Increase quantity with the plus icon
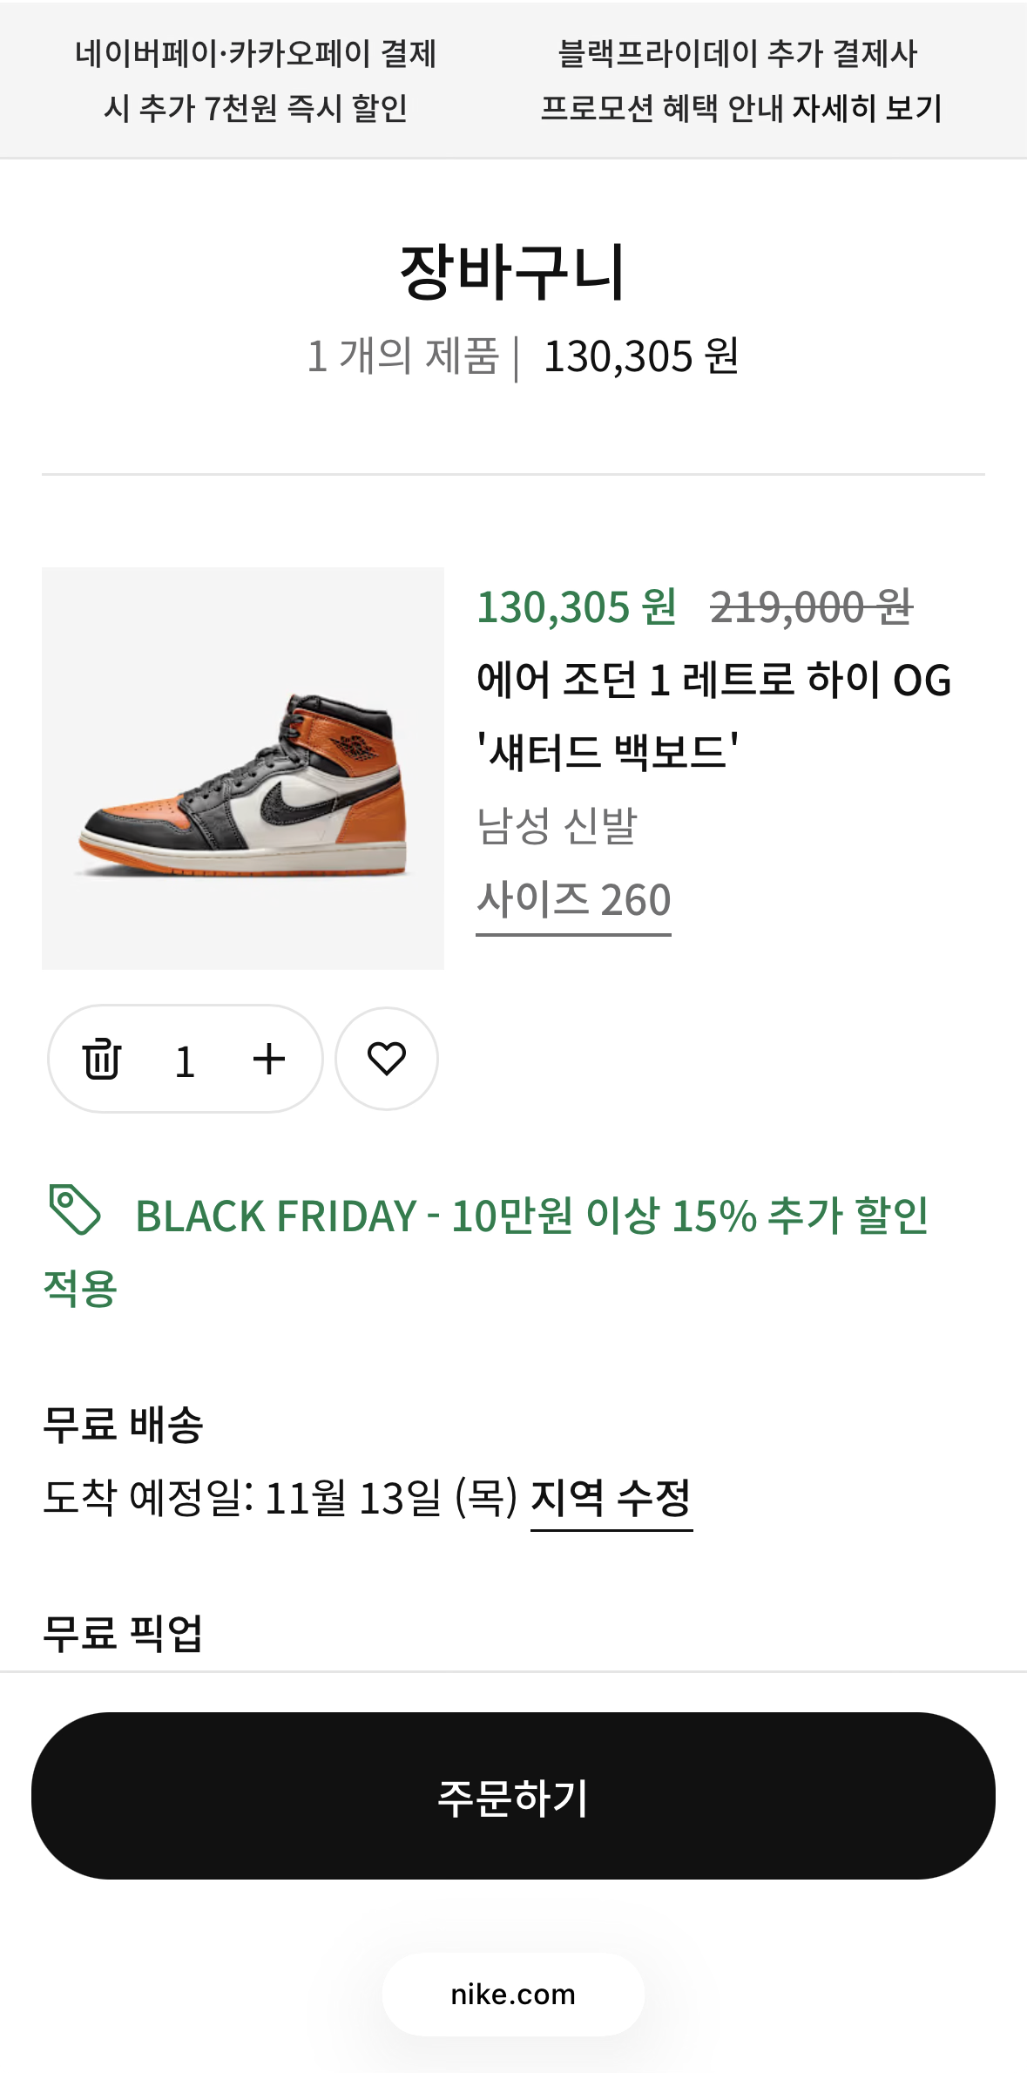This screenshot has width=1027, height=2073. tap(268, 1060)
